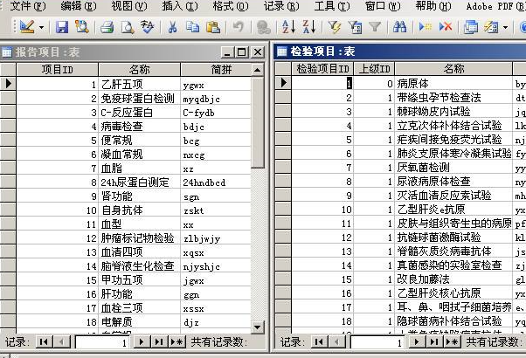The width and height of the screenshot is (526, 358).
Task: Open the New Object dropdown arrow
Action: (506, 27)
